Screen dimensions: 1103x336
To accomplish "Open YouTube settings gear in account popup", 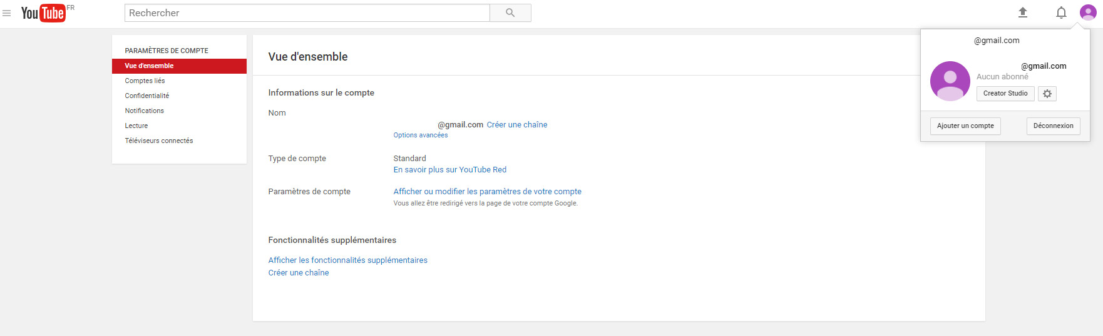I will click(1047, 94).
